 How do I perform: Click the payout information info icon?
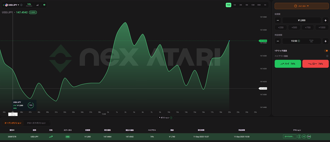click(x=327, y=56)
